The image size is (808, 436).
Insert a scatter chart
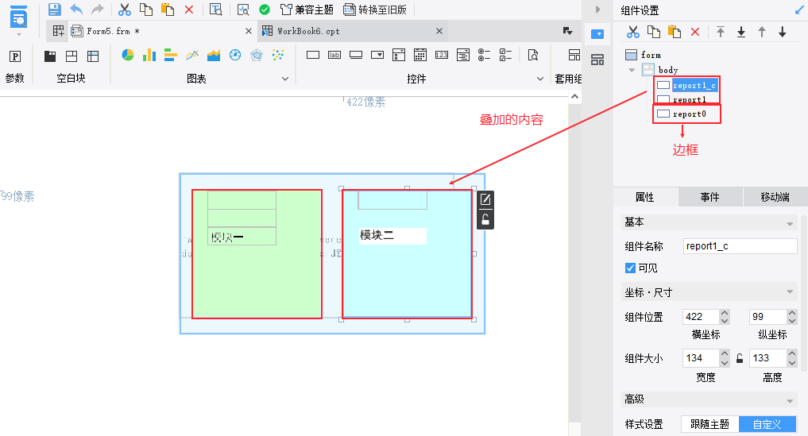point(278,55)
